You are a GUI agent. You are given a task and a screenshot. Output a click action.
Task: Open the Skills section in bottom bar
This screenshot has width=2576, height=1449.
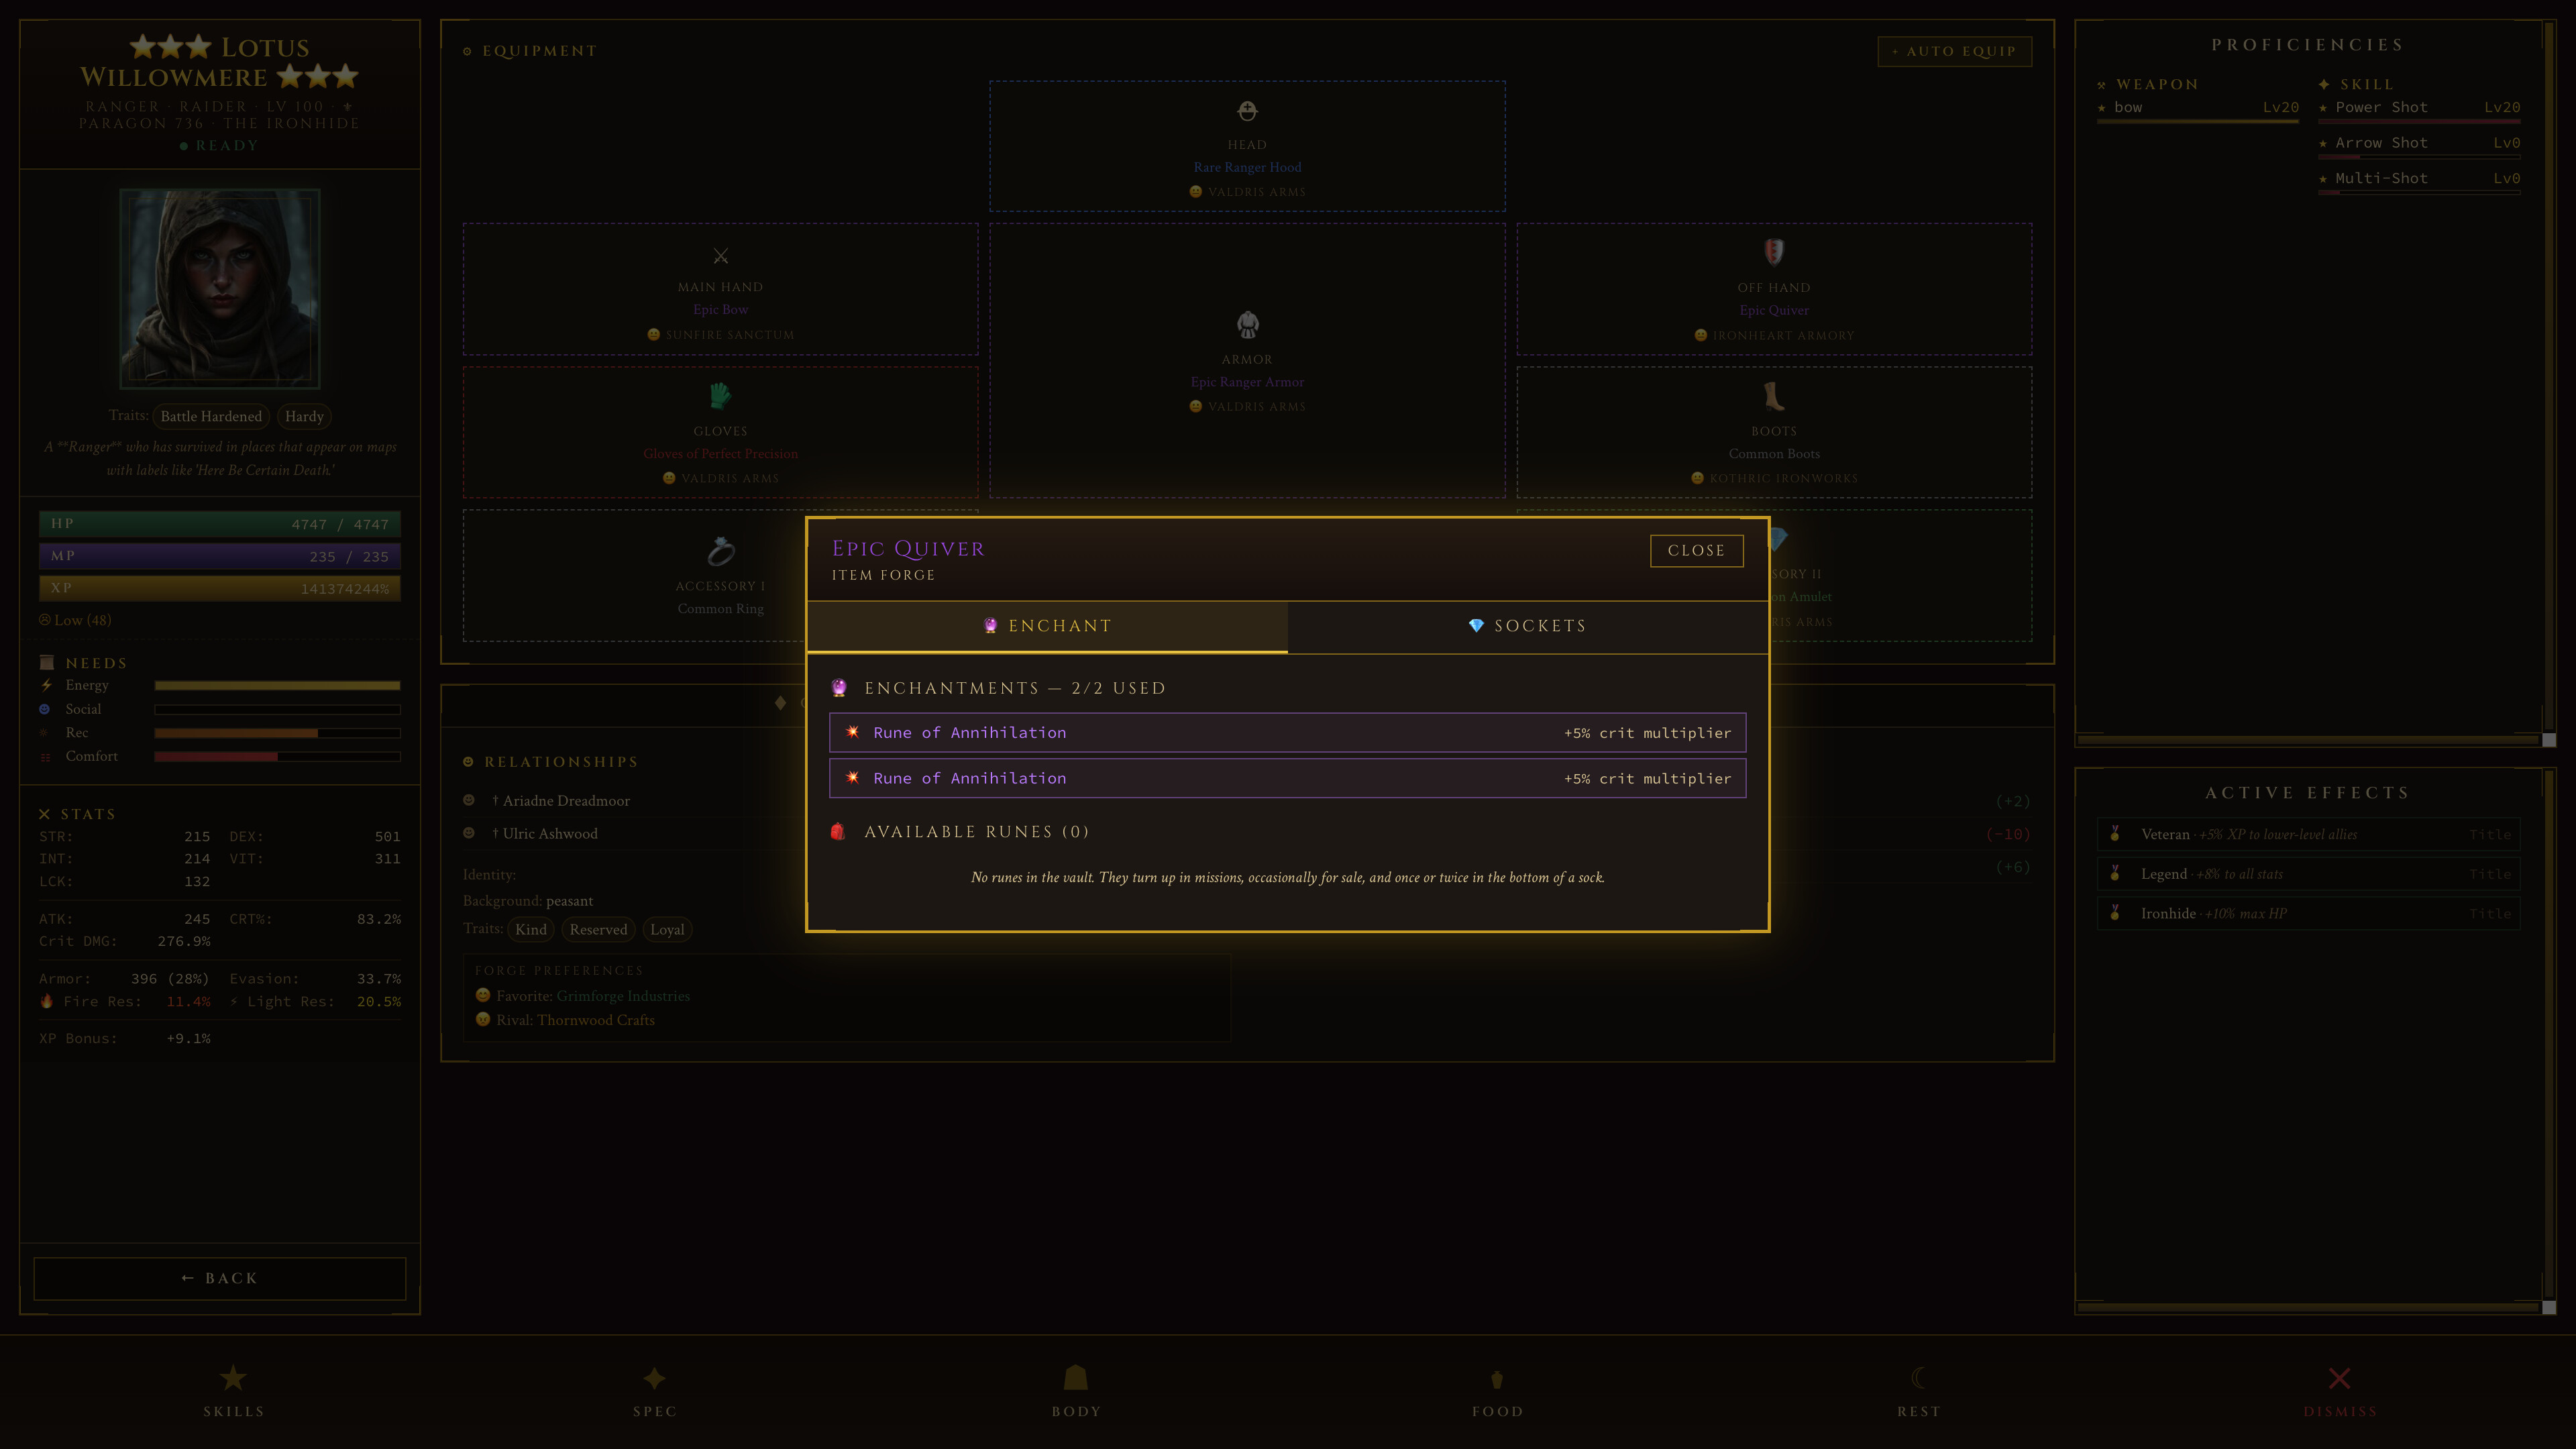[x=233, y=1391]
